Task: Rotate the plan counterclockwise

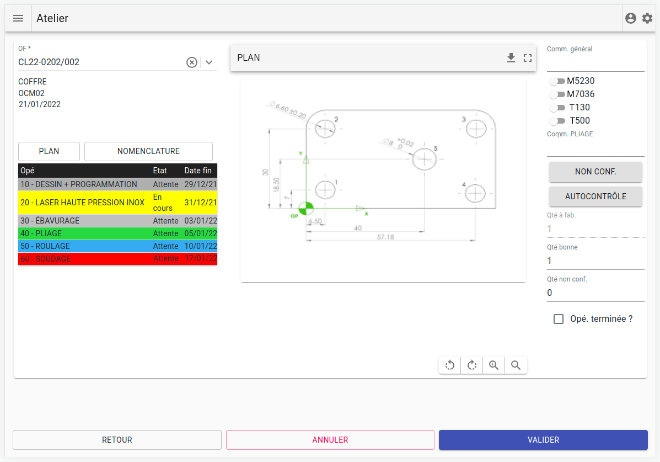Action: [x=450, y=365]
